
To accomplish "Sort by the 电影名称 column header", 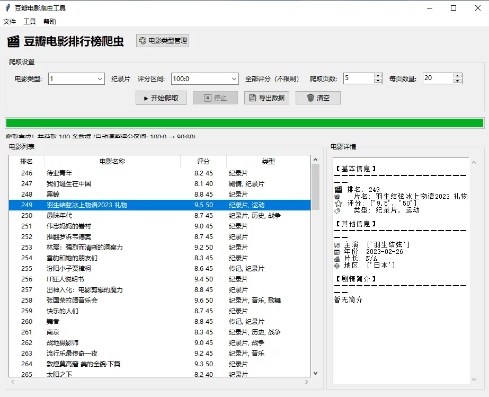I will pyautogui.click(x=112, y=161).
